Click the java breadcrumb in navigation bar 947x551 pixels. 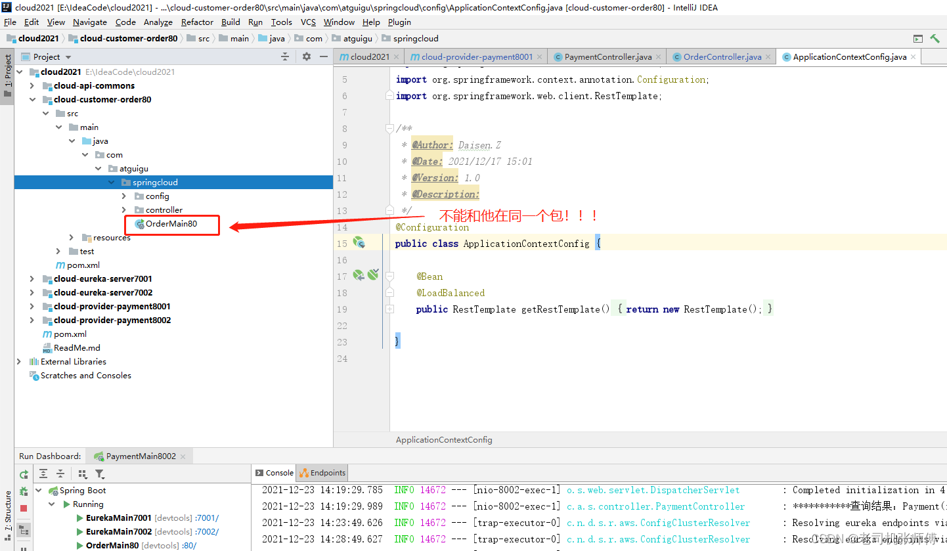271,39
